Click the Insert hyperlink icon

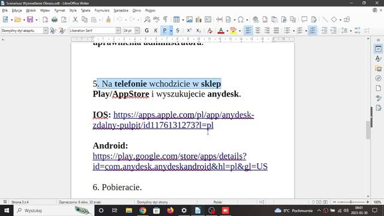pos(256,20)
